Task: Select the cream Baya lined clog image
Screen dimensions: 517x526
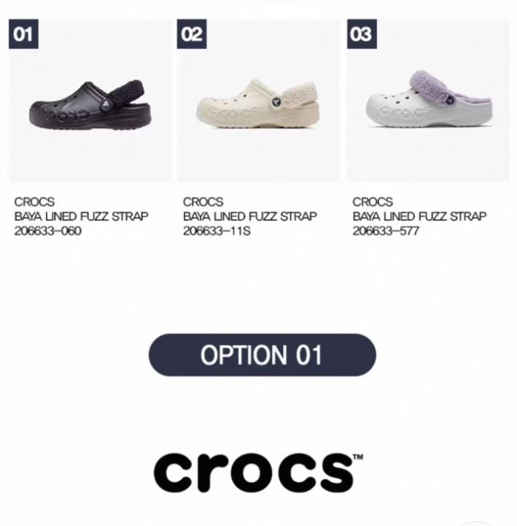Action: [257, 104]
